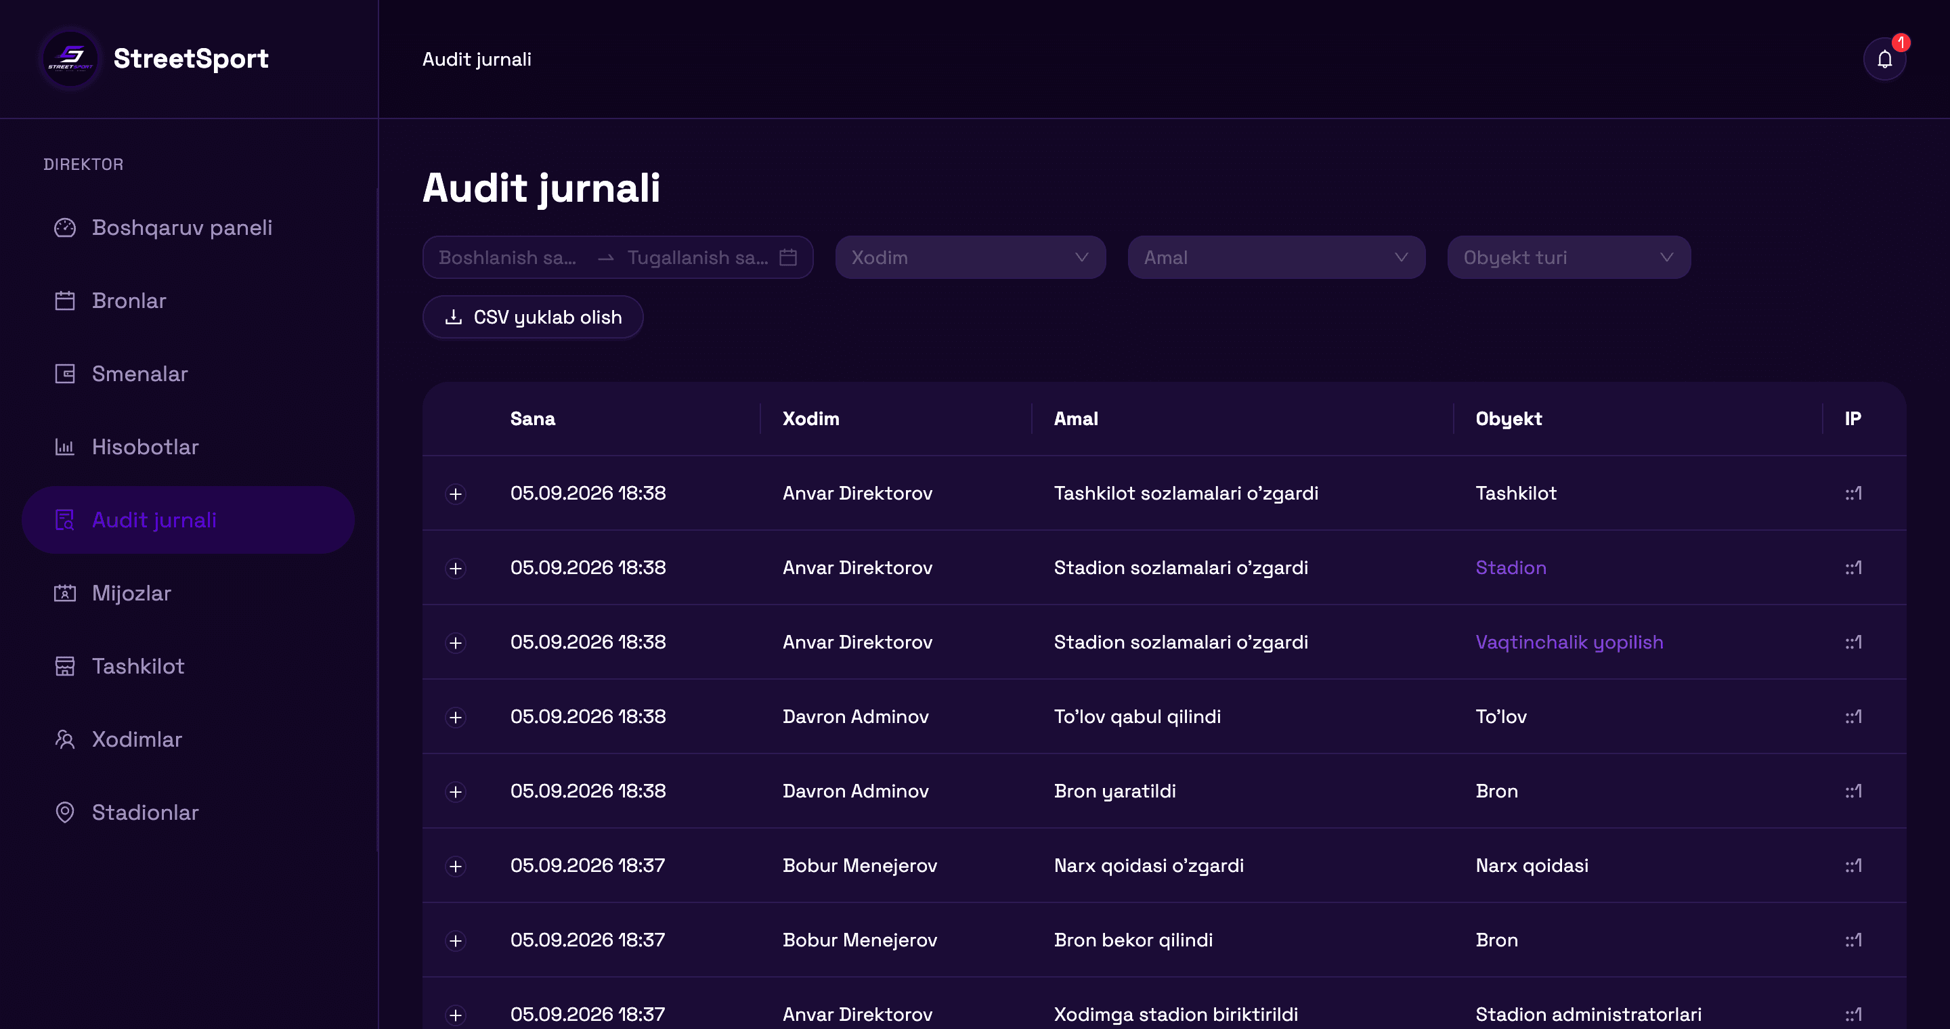The width and height of the screenshot is (1950, 1029).
Task: Open the Xodim filter dropdown
Action: pos(970,257)
